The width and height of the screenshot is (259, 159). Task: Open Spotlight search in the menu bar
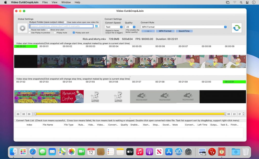[241, 2]
